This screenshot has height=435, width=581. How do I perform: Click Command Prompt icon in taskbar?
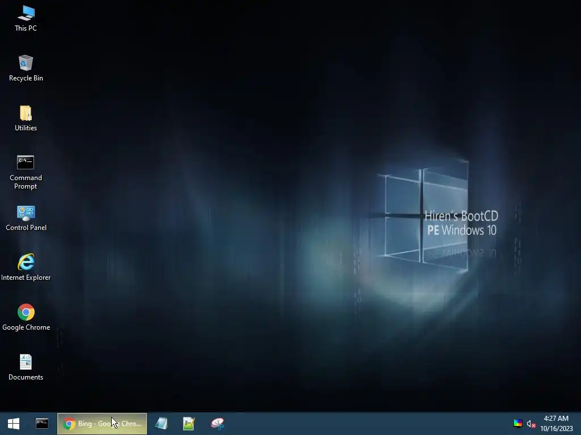pos(42,424)
